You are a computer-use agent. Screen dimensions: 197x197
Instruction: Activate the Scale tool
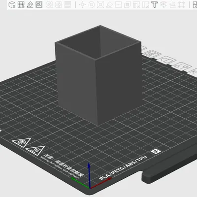coord(100,4)
